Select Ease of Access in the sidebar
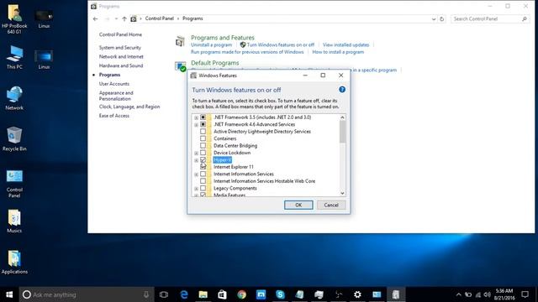This screenshot has width=538, height=302. [114, 116]
